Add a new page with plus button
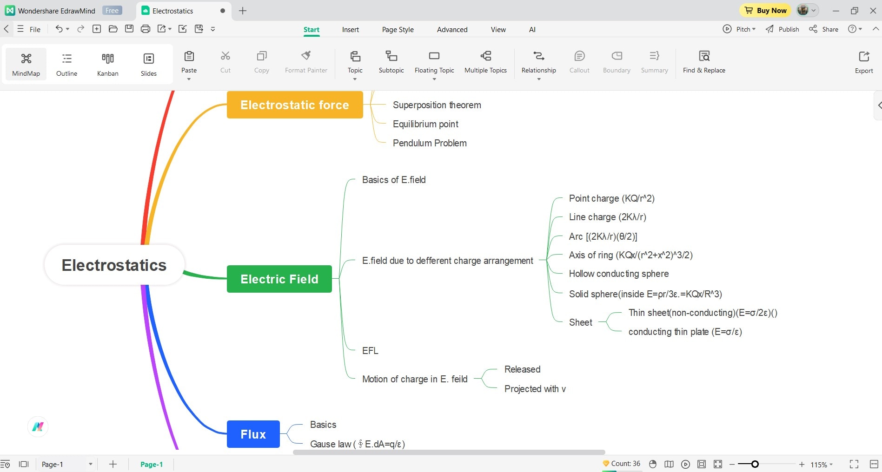882x472 pixels. tap(113, 464)
